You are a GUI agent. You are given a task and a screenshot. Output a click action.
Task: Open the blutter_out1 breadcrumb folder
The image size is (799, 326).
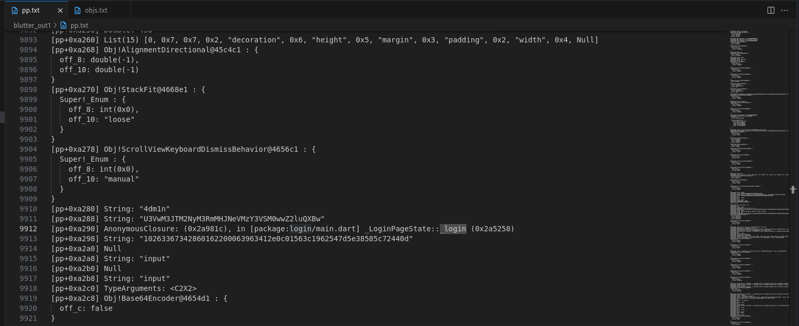[32, 25]
